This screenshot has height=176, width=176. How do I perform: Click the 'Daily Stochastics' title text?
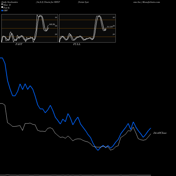click(10, 2)
